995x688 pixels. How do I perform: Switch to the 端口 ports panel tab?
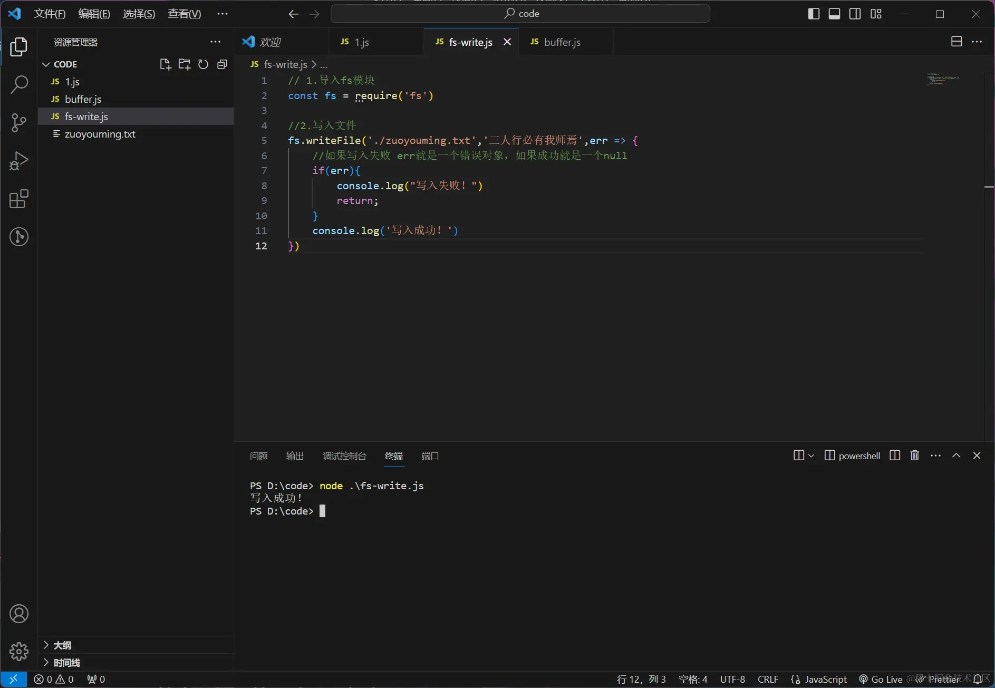(430, 456)
